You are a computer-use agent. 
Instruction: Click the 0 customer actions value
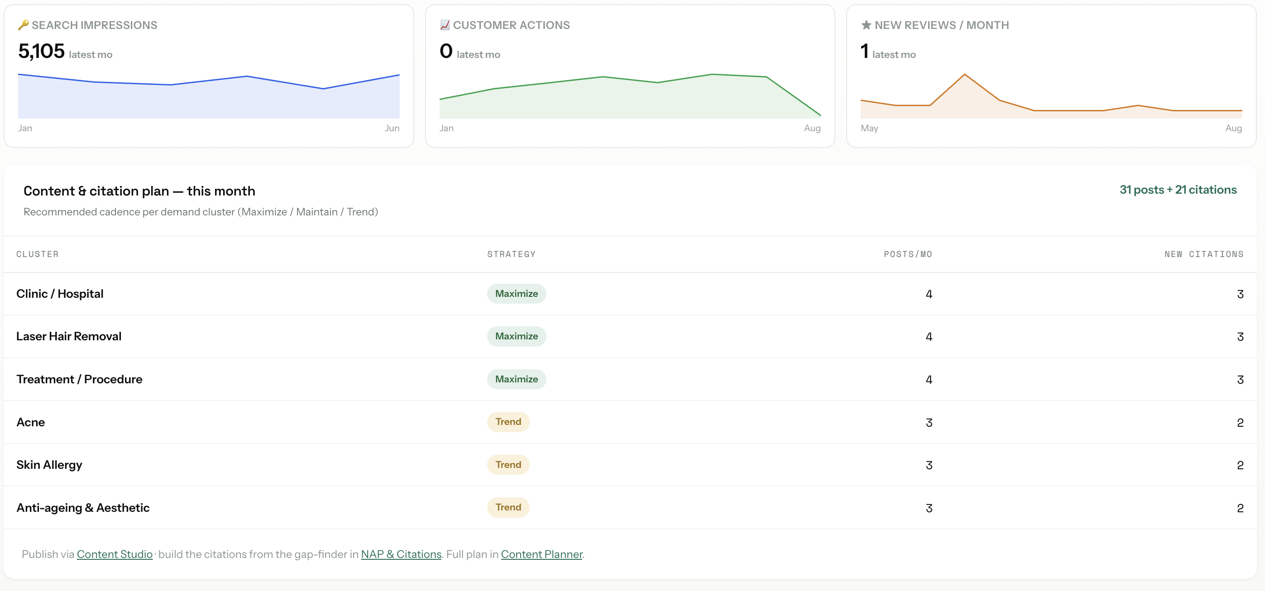click(446, 51)
